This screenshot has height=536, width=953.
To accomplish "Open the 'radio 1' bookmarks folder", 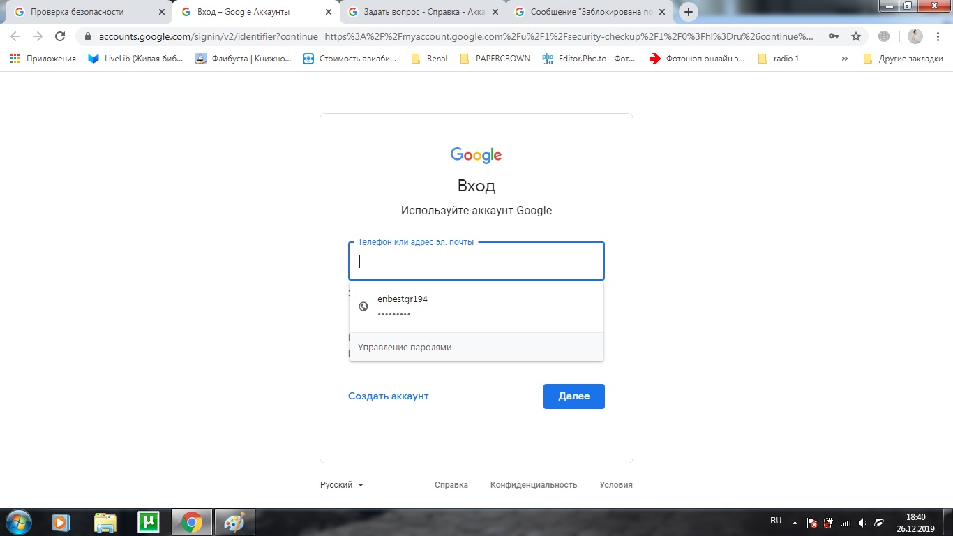I will (779, 59).
